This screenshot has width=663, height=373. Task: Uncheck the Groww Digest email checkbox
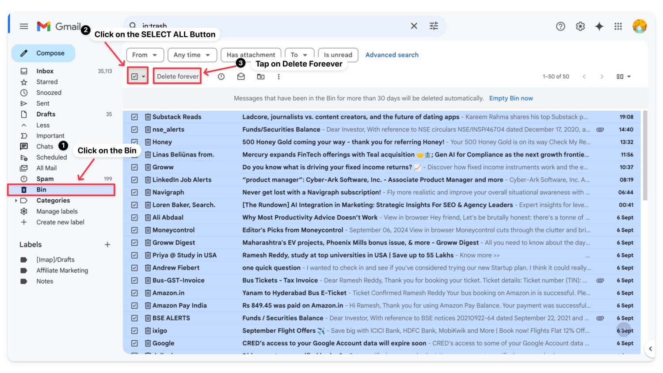(134, 243)
